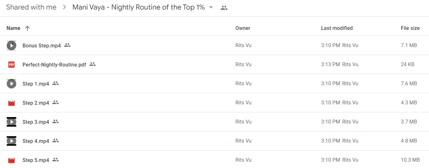Click the red video icon for Step 5.mp4
Viewport: 429px width, 168px height.
pyautogui.click(x=11, y=160)
